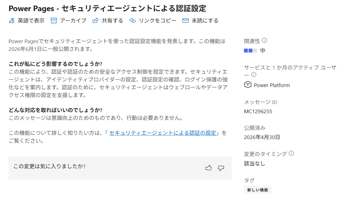Click the relevance level bar indicator

[x=250, y=51]
